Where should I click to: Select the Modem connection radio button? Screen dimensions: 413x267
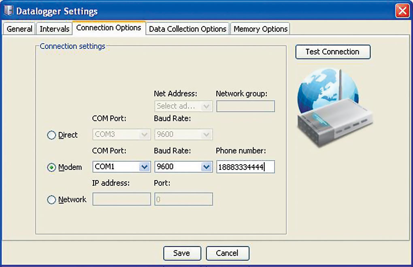(51, 167)
